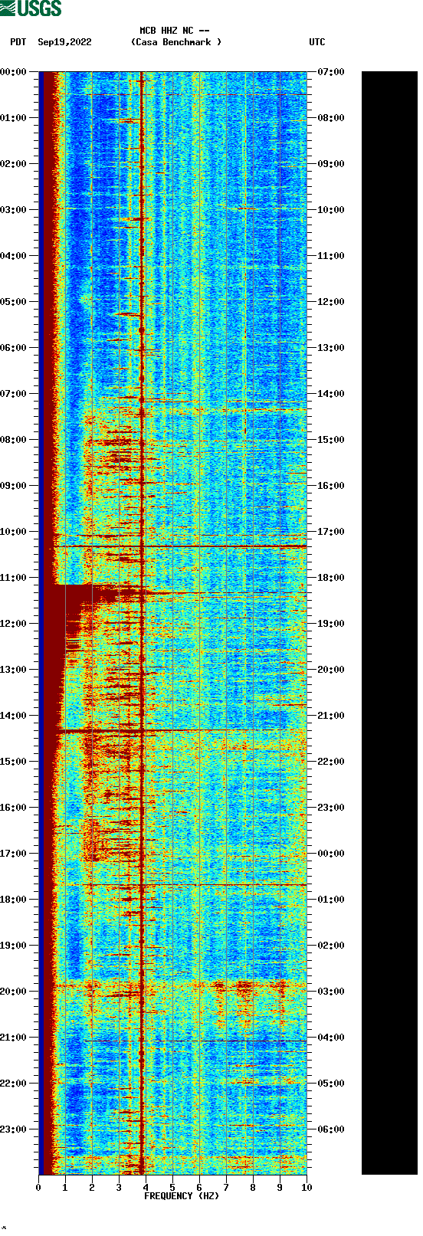Click the 10 frequency axis tick label

click(x=307, y=1188)
